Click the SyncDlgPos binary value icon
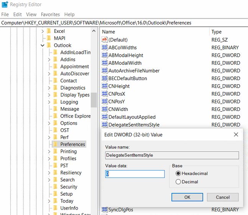The width and height of the screenshot is (248, 215). click(104, 210)
